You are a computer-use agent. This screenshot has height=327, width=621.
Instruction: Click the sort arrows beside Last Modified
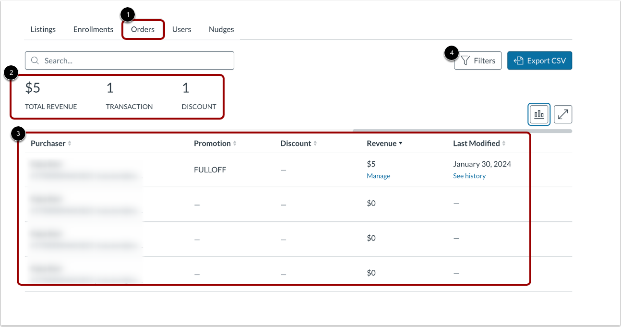504,143
